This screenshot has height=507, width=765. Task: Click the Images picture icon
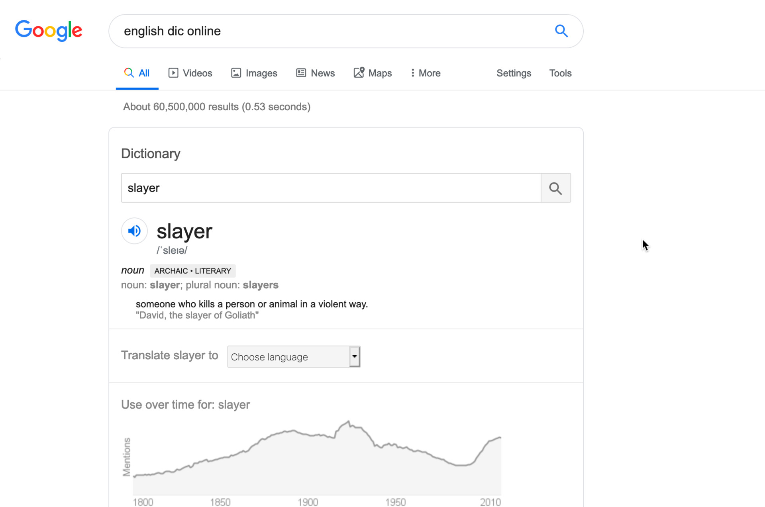(236, 73)
